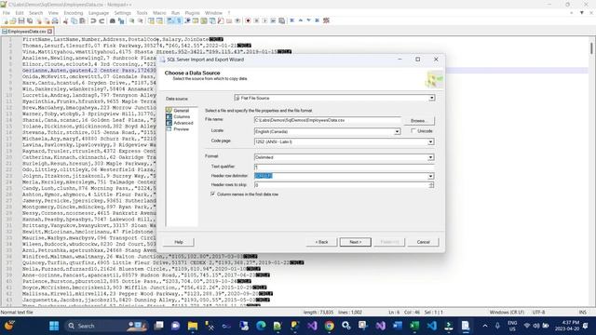Click the Print icon in Notepad++ toolbar

(55, 20)
